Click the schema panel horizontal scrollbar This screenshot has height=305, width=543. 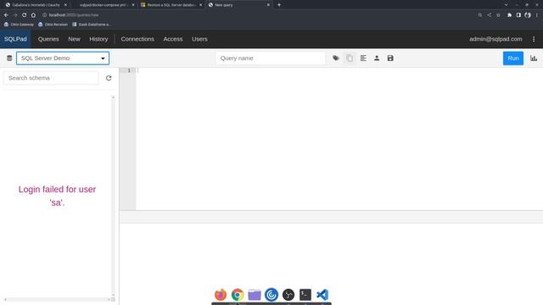point(57,299)
